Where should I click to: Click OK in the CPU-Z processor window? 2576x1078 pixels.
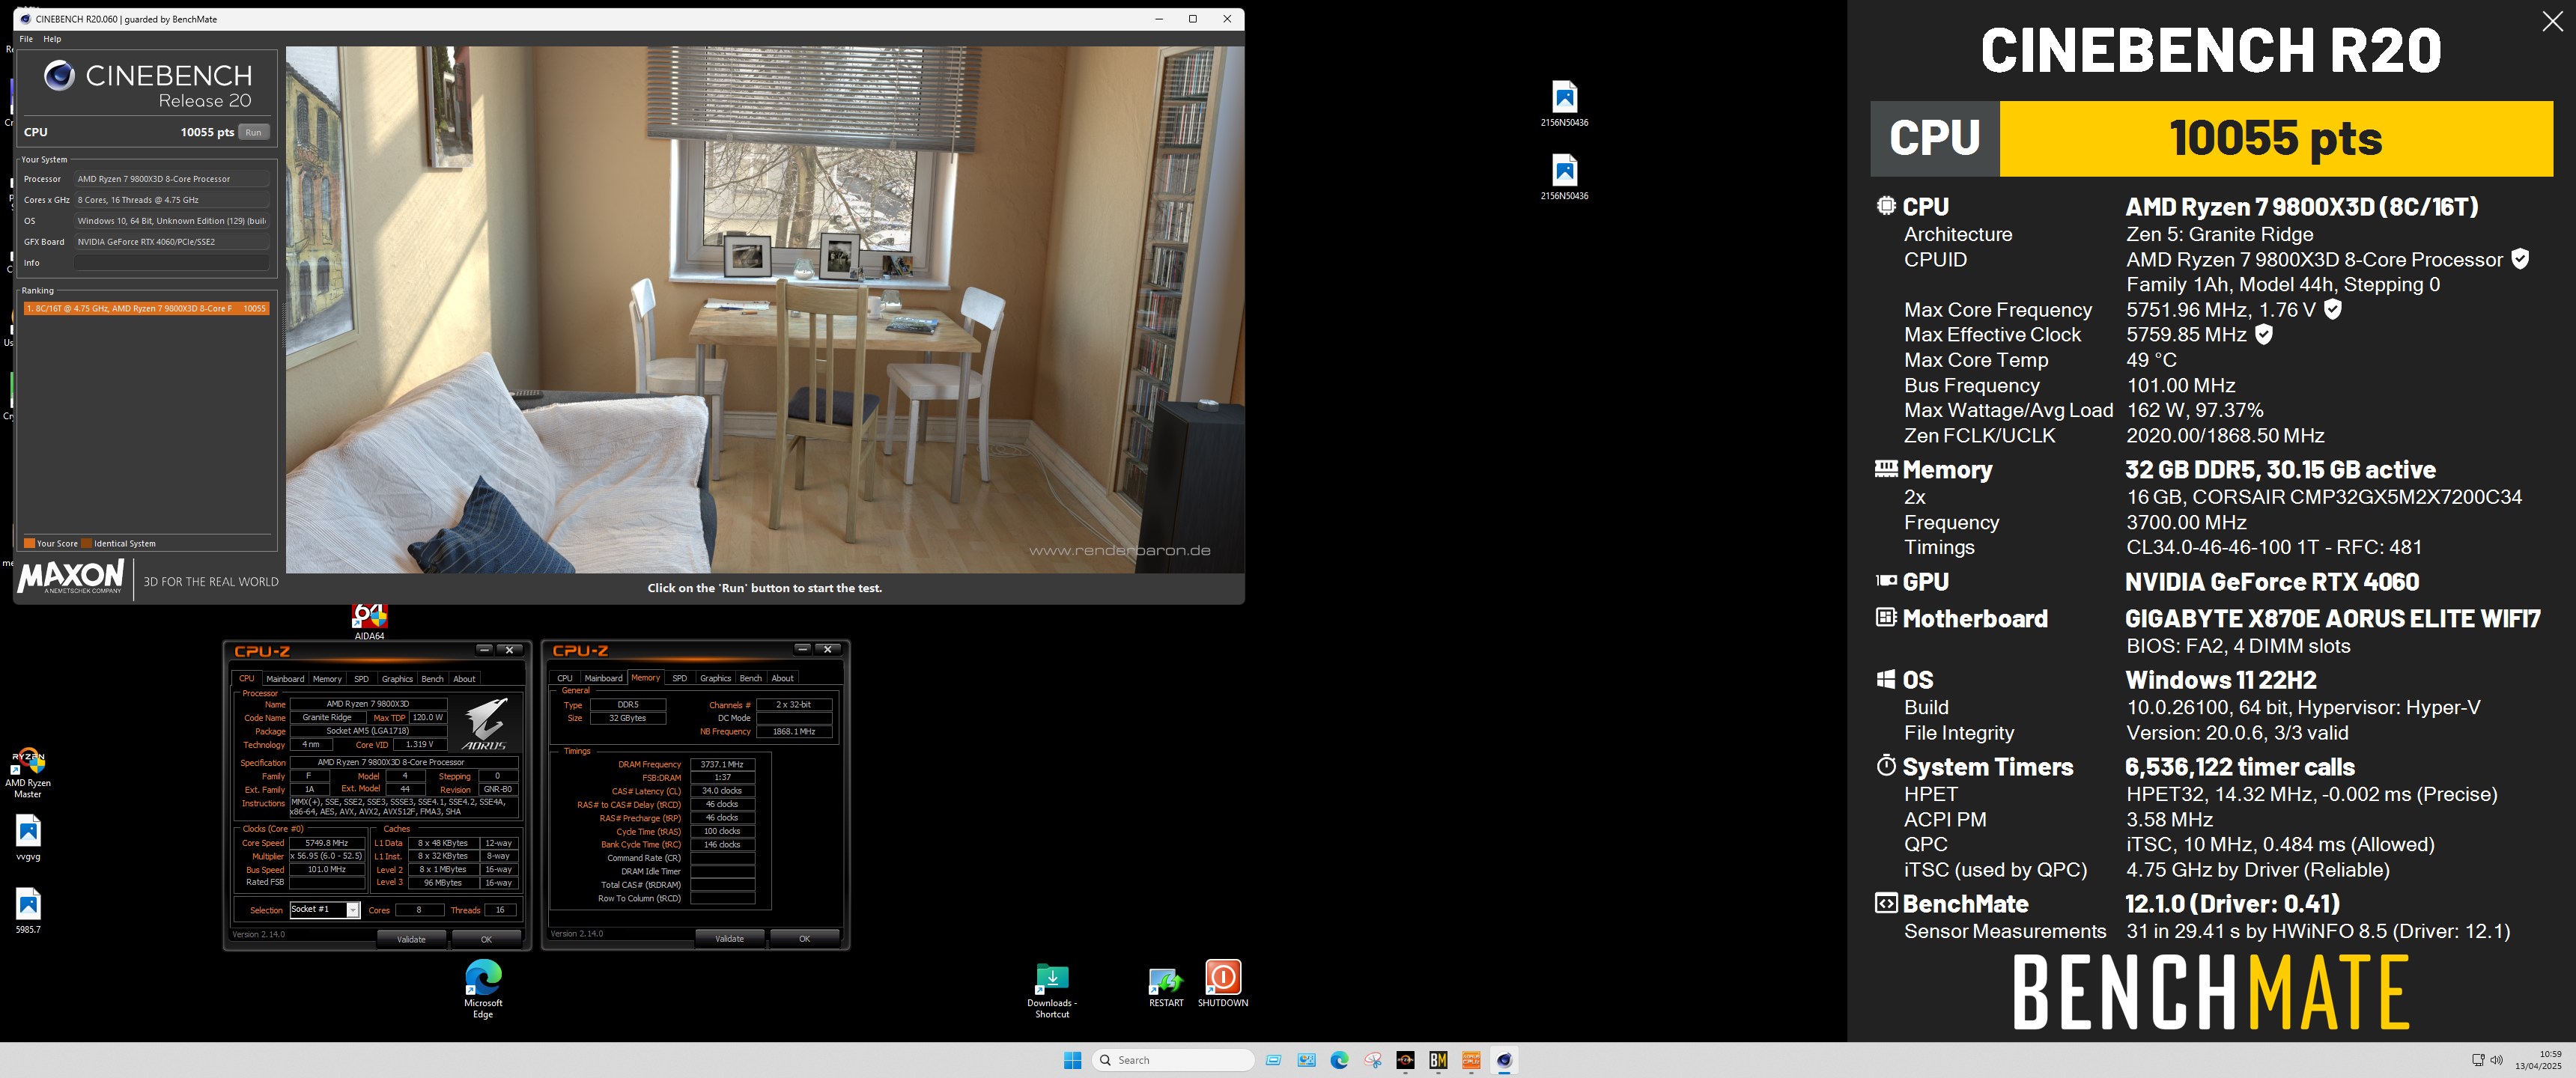tap(486, 939)
